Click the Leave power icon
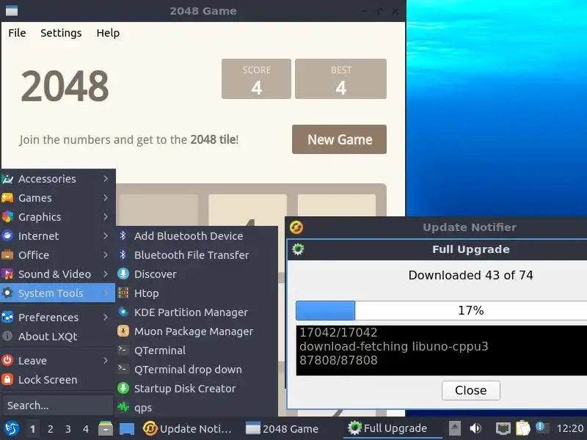 pos(7,360)
